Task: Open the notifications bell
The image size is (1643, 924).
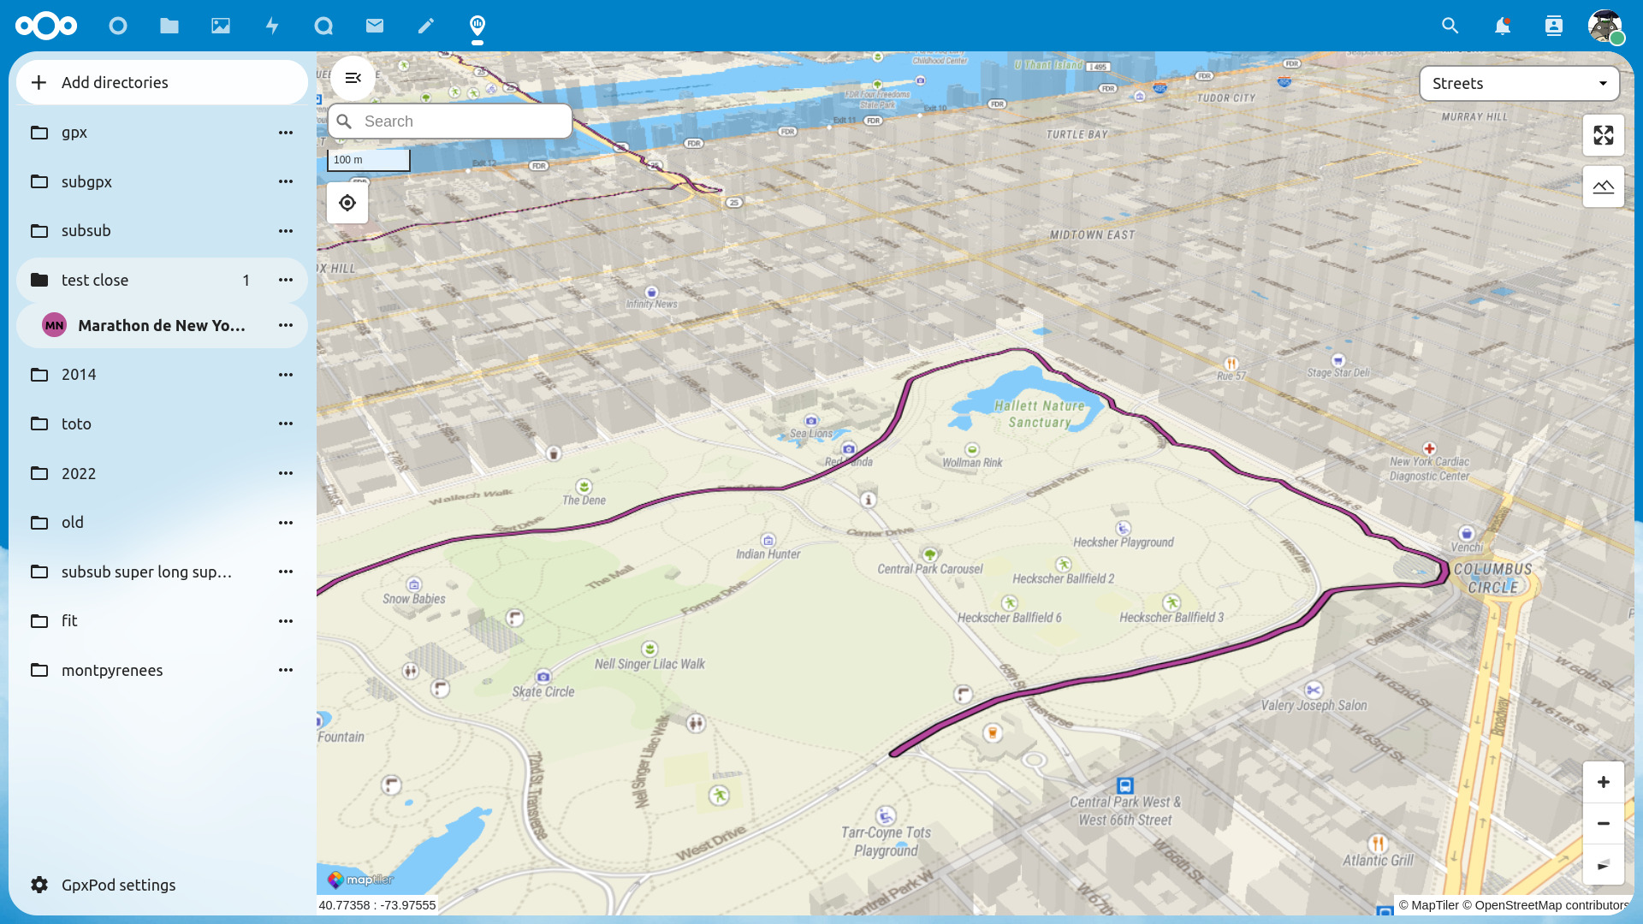Action: pyautogui.click(x=1502, y=26)
